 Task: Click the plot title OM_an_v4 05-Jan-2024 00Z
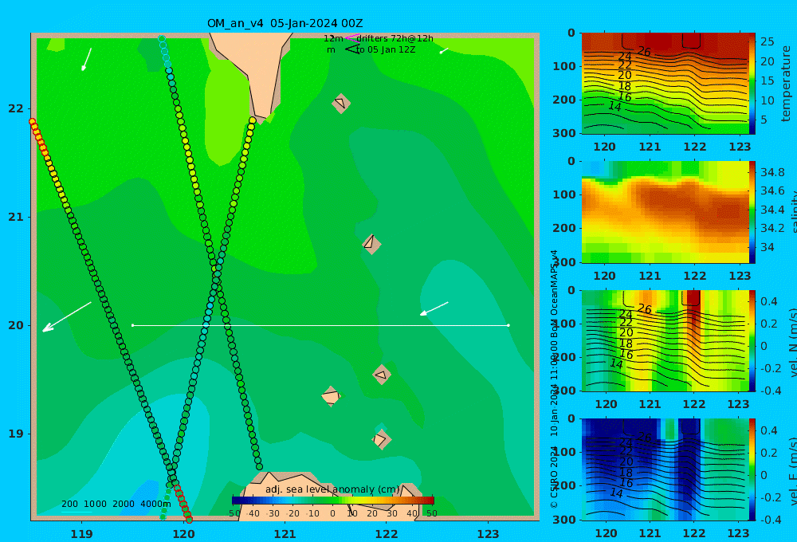tap(285, 23)
